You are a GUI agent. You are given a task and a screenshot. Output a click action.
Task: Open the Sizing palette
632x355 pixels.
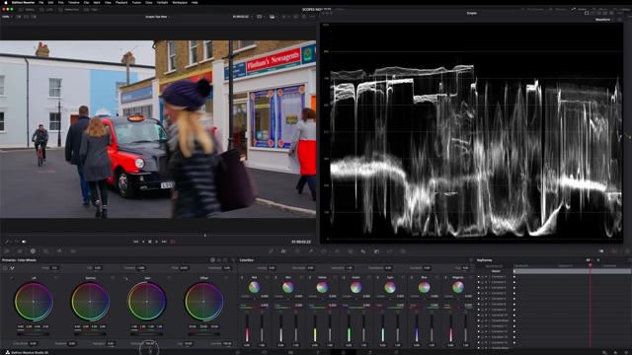pyautogui.click(x=390, y=251)
